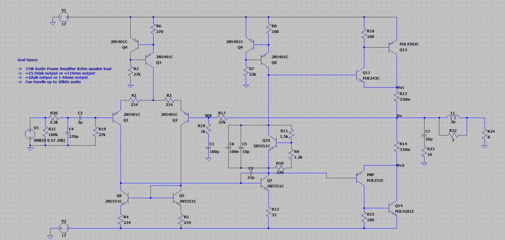The image size is (505, 240).
Task: Click capacitor C1 symbol
Action: (208, 148)
